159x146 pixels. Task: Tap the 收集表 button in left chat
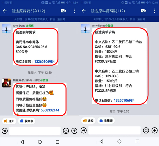coord(27,121)
